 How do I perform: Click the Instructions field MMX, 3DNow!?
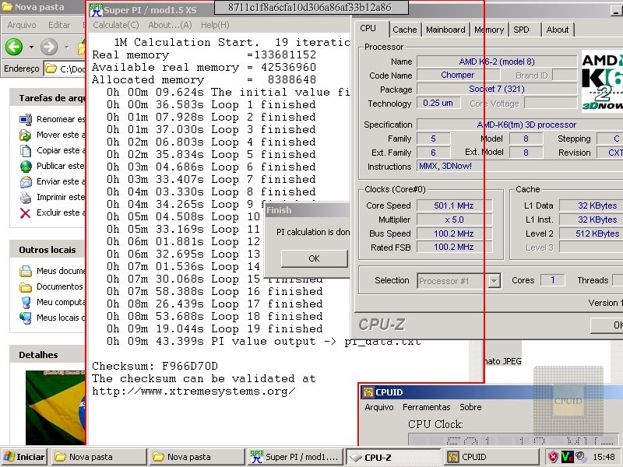pyautogui.click(x=519, y=166)
